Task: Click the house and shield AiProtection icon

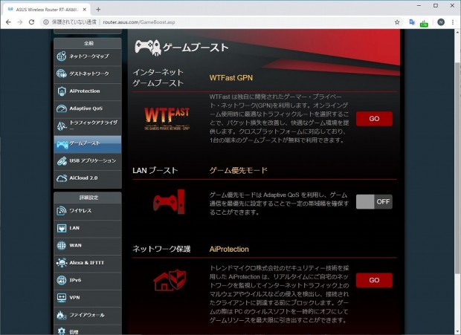Action: [170, 280]
